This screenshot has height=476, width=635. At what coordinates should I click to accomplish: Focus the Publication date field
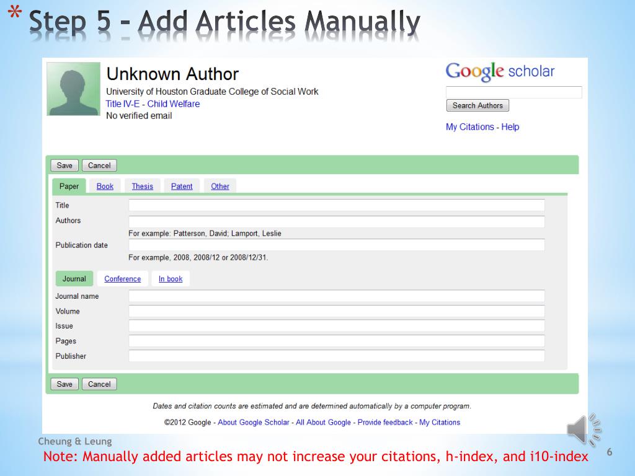pos(337,245)
